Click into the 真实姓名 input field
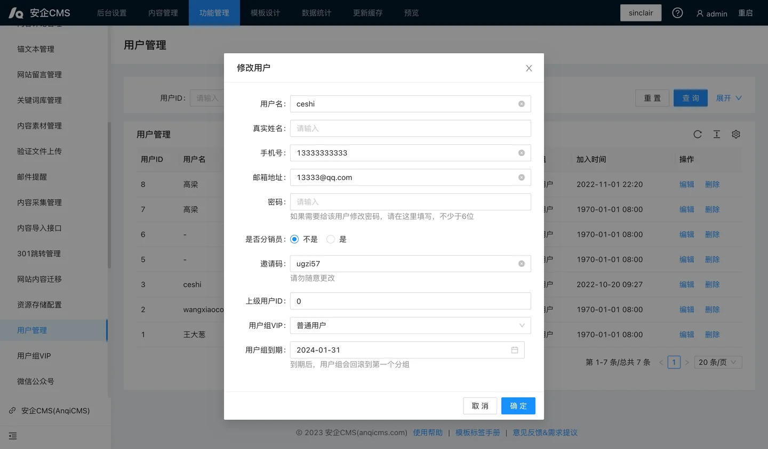Image resolution: width=768 pixels, height=449 pixels. coord(410,128)
